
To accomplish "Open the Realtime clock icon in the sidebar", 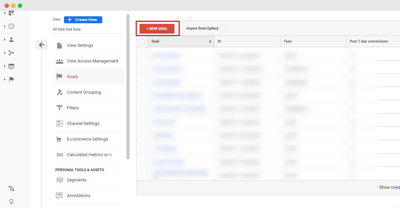I will (x=11, y=26).
